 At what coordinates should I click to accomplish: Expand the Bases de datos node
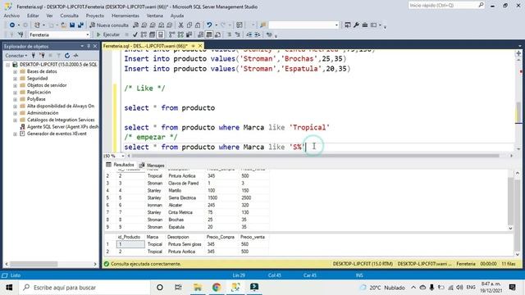click(15, 71)
